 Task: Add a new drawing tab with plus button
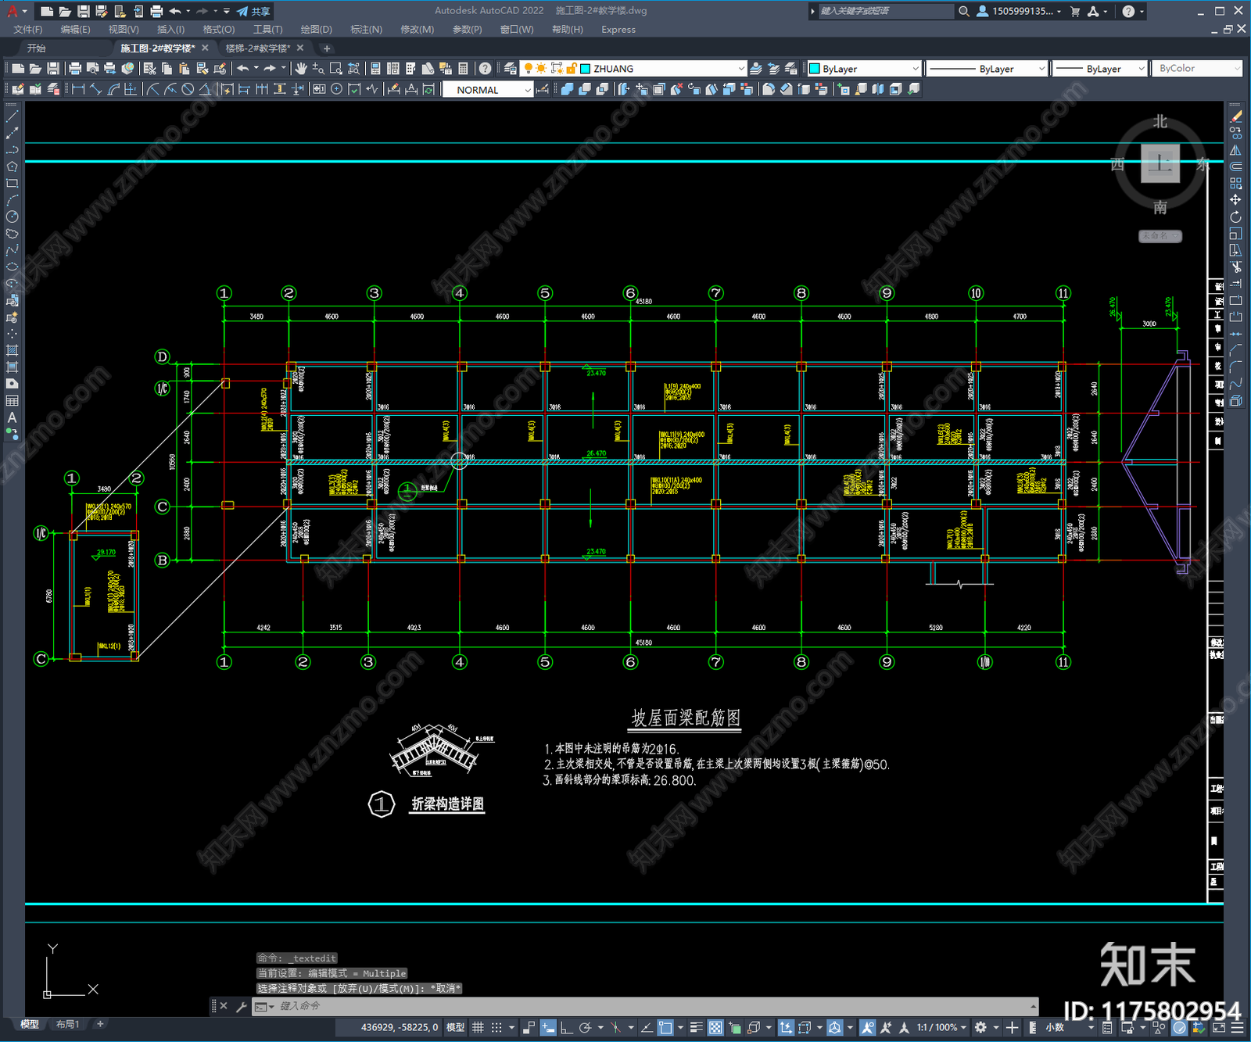(x=327, y=48)
